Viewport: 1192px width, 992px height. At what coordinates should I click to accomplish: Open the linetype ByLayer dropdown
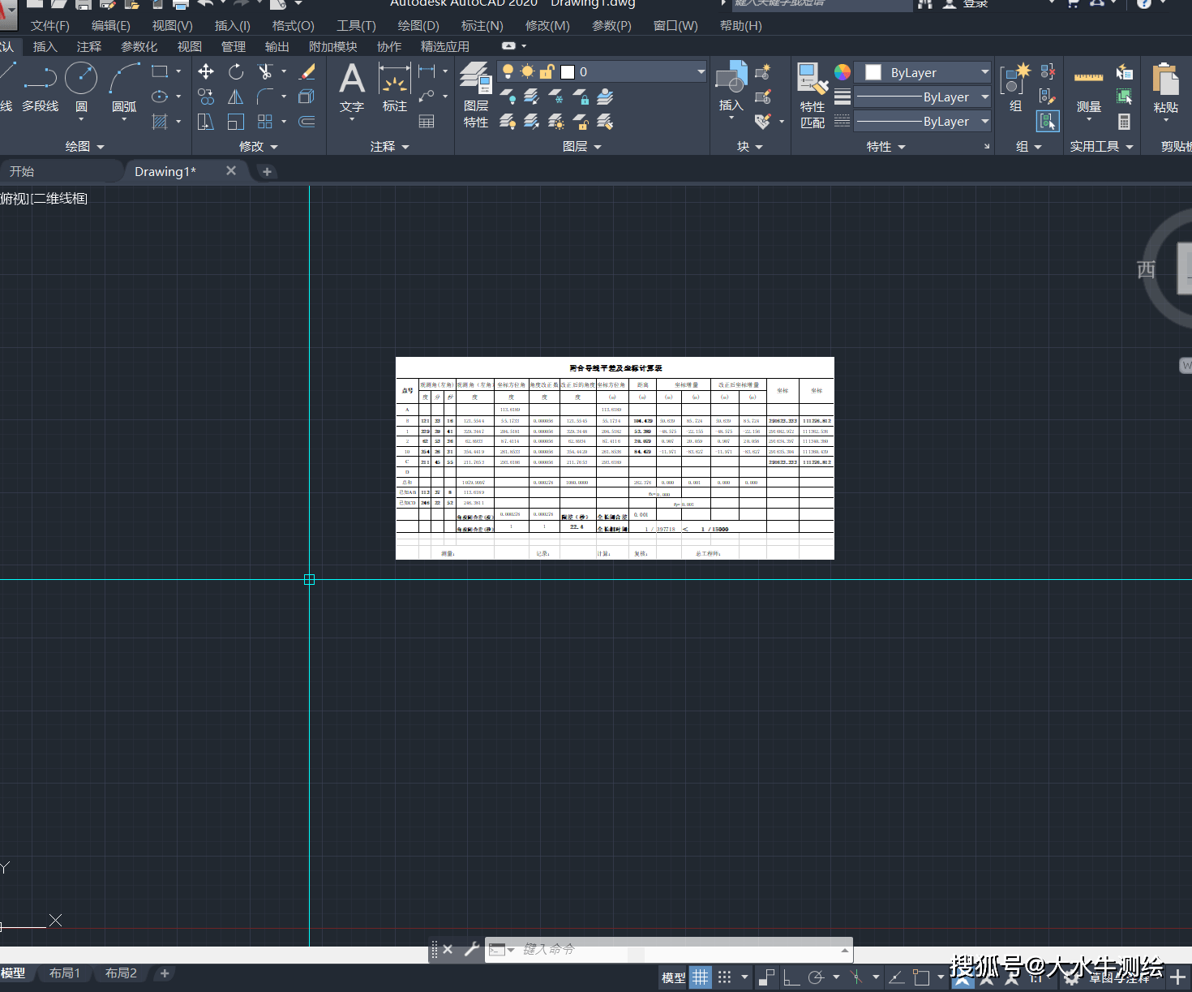[924, 121]
